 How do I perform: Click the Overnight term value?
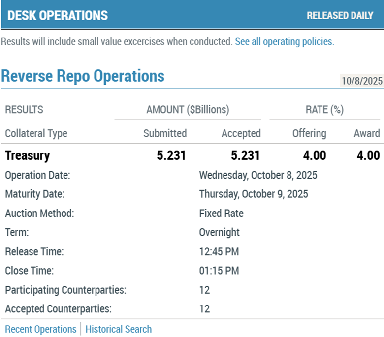click(219, 232)
